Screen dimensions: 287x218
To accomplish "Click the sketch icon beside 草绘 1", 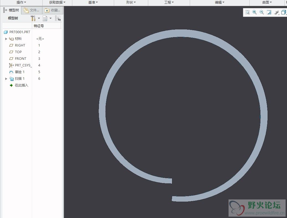I will (11, 72).
